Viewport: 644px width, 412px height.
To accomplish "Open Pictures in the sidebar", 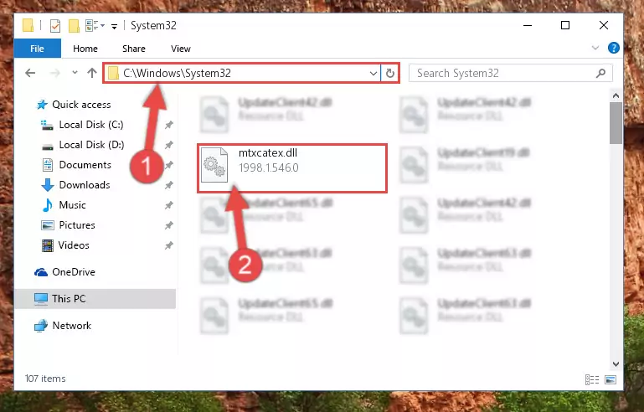I will [77, 225].
